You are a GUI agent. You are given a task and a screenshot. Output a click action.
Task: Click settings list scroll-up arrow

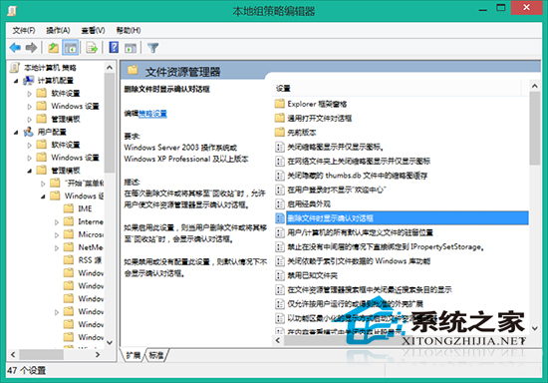tap(535, 86)
